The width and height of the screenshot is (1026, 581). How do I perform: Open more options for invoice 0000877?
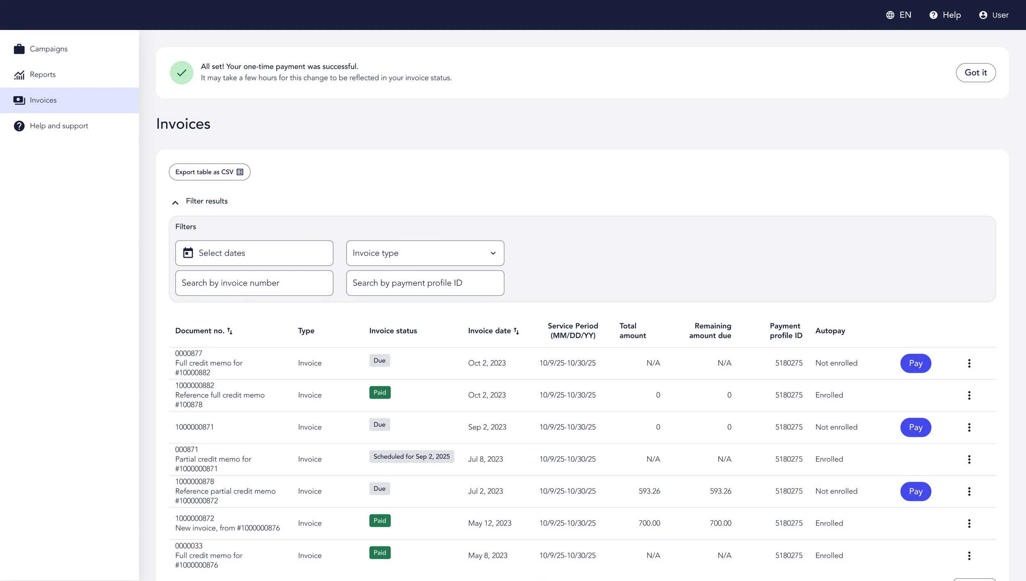[x=969, y=363]
